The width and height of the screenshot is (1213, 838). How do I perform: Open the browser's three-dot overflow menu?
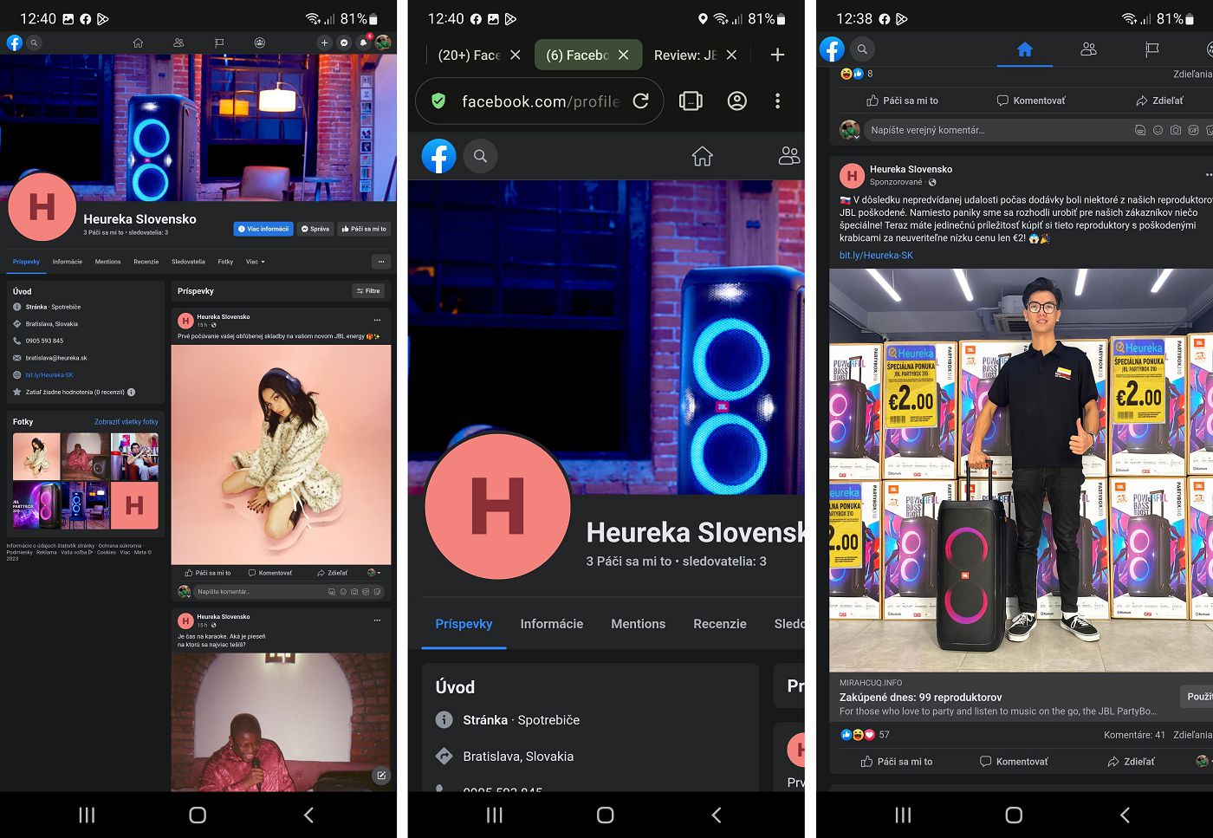click(x=777, y=101)
